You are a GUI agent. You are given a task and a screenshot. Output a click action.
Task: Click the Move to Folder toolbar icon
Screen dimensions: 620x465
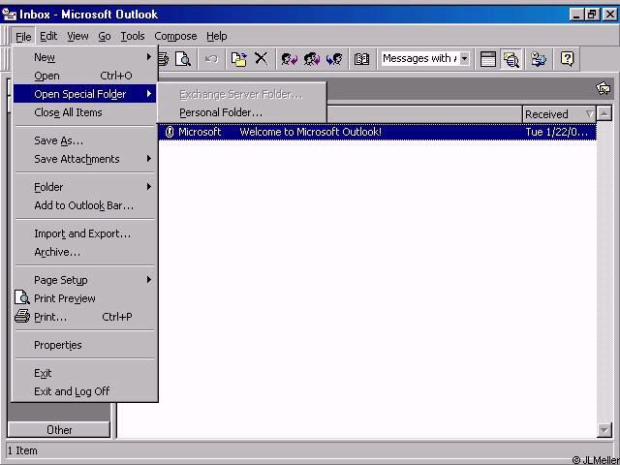click(239, 59)
